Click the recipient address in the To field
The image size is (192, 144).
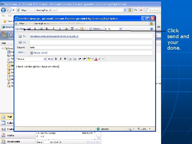pos(54,36)
